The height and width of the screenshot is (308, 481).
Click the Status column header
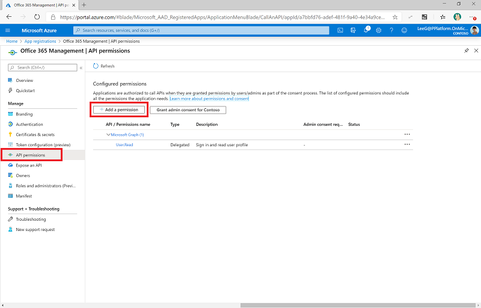pos(354,125)
